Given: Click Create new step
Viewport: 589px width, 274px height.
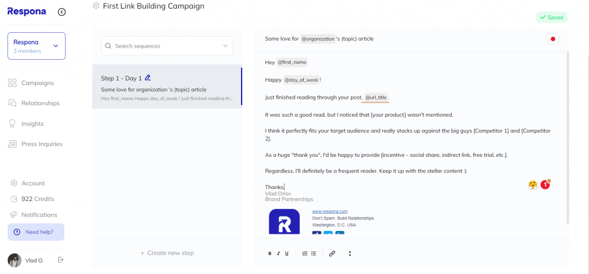Looking at the screenshot, I should [x=167, y=253].
